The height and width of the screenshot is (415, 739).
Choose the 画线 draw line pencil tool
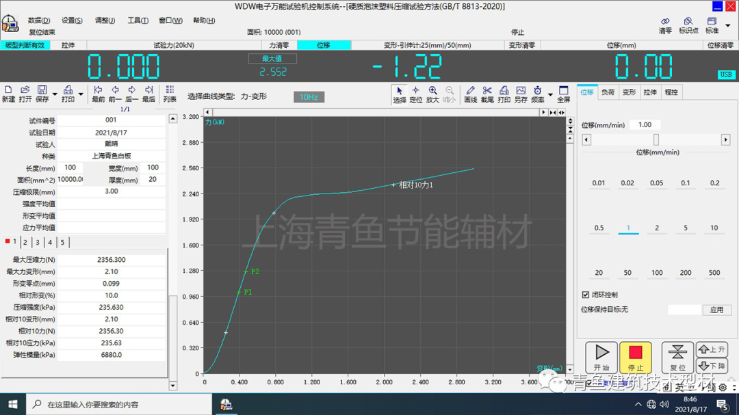tap(470, 94)
